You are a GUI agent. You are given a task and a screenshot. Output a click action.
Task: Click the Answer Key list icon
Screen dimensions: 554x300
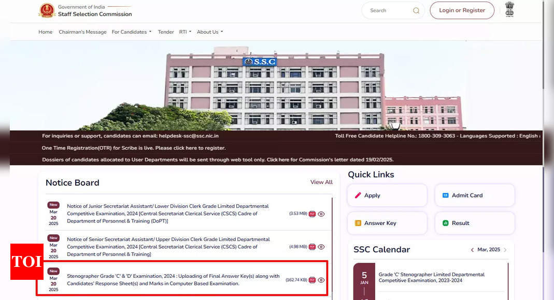coord(358,223)
